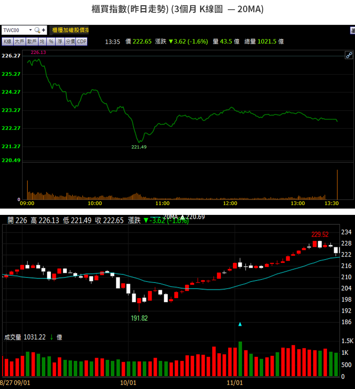Screen dimensions: 355x389
Task: Click the 09/01 date axis label
Action: click(x=22, y=383)
